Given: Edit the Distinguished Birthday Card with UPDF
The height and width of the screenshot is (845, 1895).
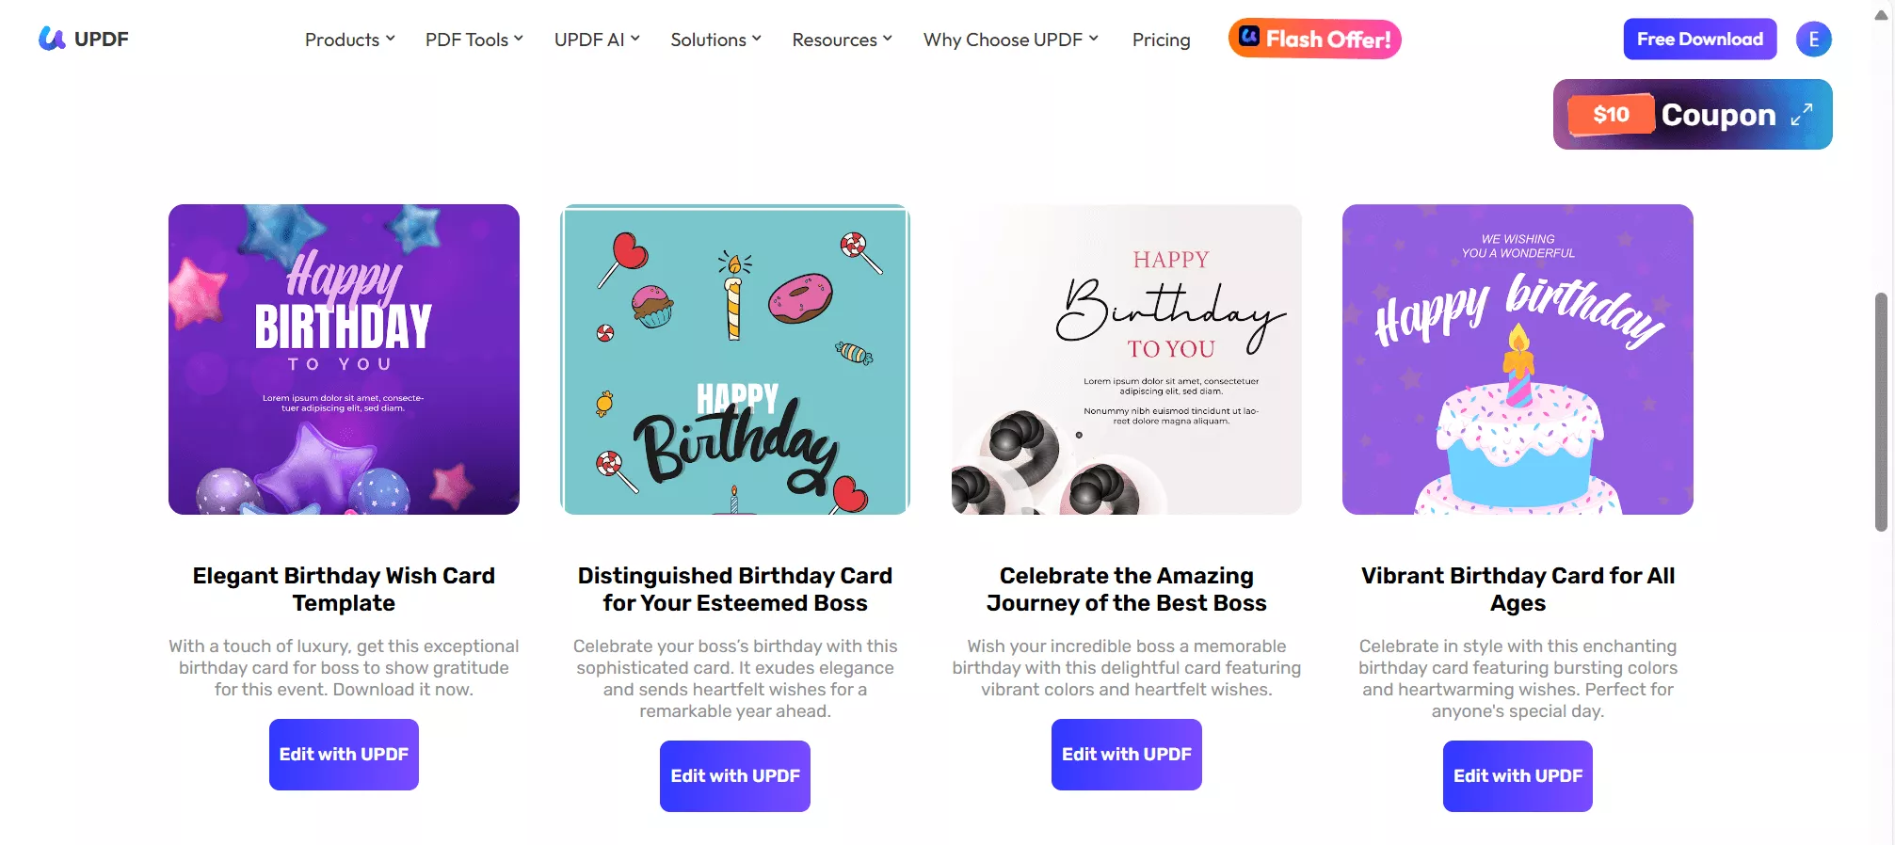Looking at the screenshot, I should (735, 776).
